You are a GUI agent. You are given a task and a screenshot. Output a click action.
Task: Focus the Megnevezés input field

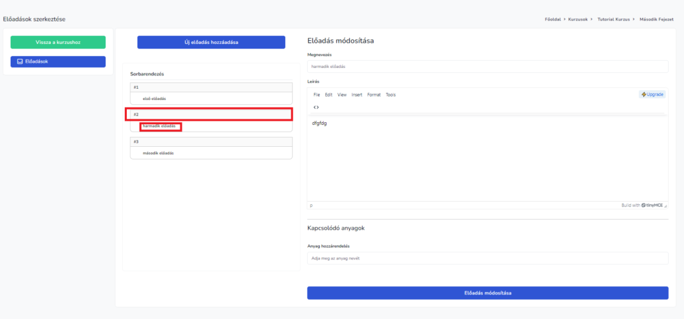tap(488, 67)
